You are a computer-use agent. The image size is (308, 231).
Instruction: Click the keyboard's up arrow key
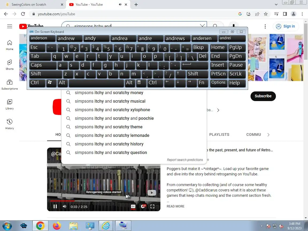click(x=180, y=74)
